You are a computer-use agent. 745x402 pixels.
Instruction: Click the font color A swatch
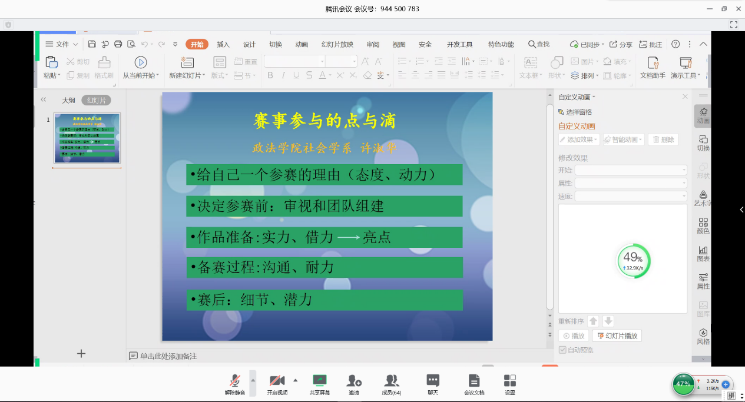click(322, 75)
